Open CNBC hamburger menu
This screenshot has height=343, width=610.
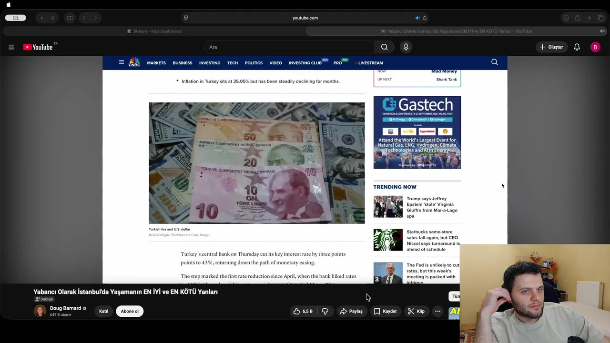click(122, 62)
